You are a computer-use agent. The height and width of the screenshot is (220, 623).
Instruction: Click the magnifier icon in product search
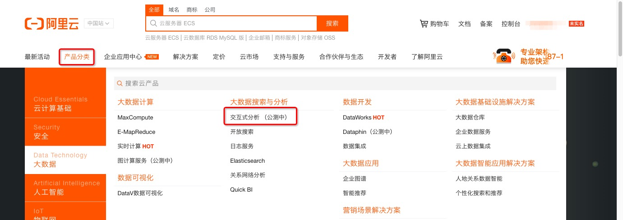click(x=120, y=83)
